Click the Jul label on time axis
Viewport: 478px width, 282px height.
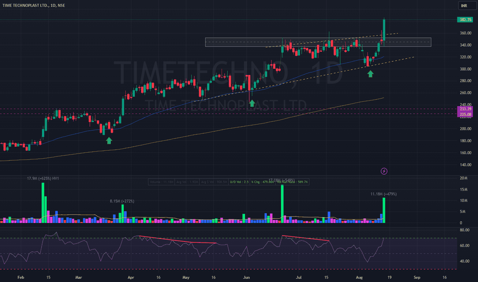(x=298, y=277)
